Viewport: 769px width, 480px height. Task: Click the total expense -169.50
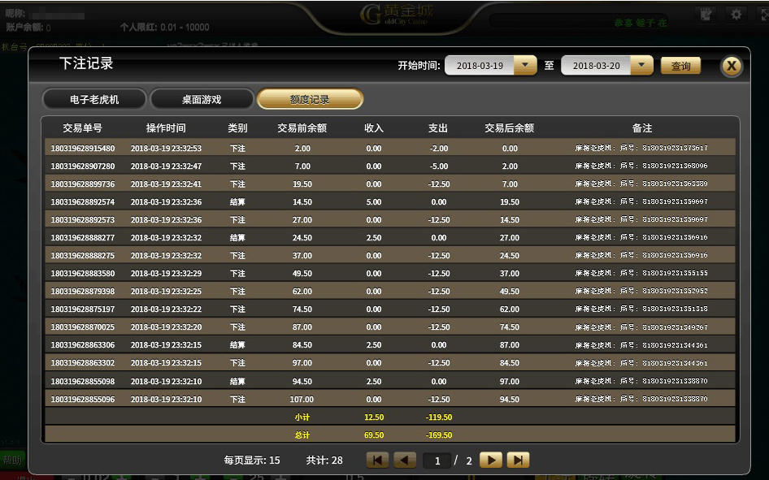(x=438, y=435)
